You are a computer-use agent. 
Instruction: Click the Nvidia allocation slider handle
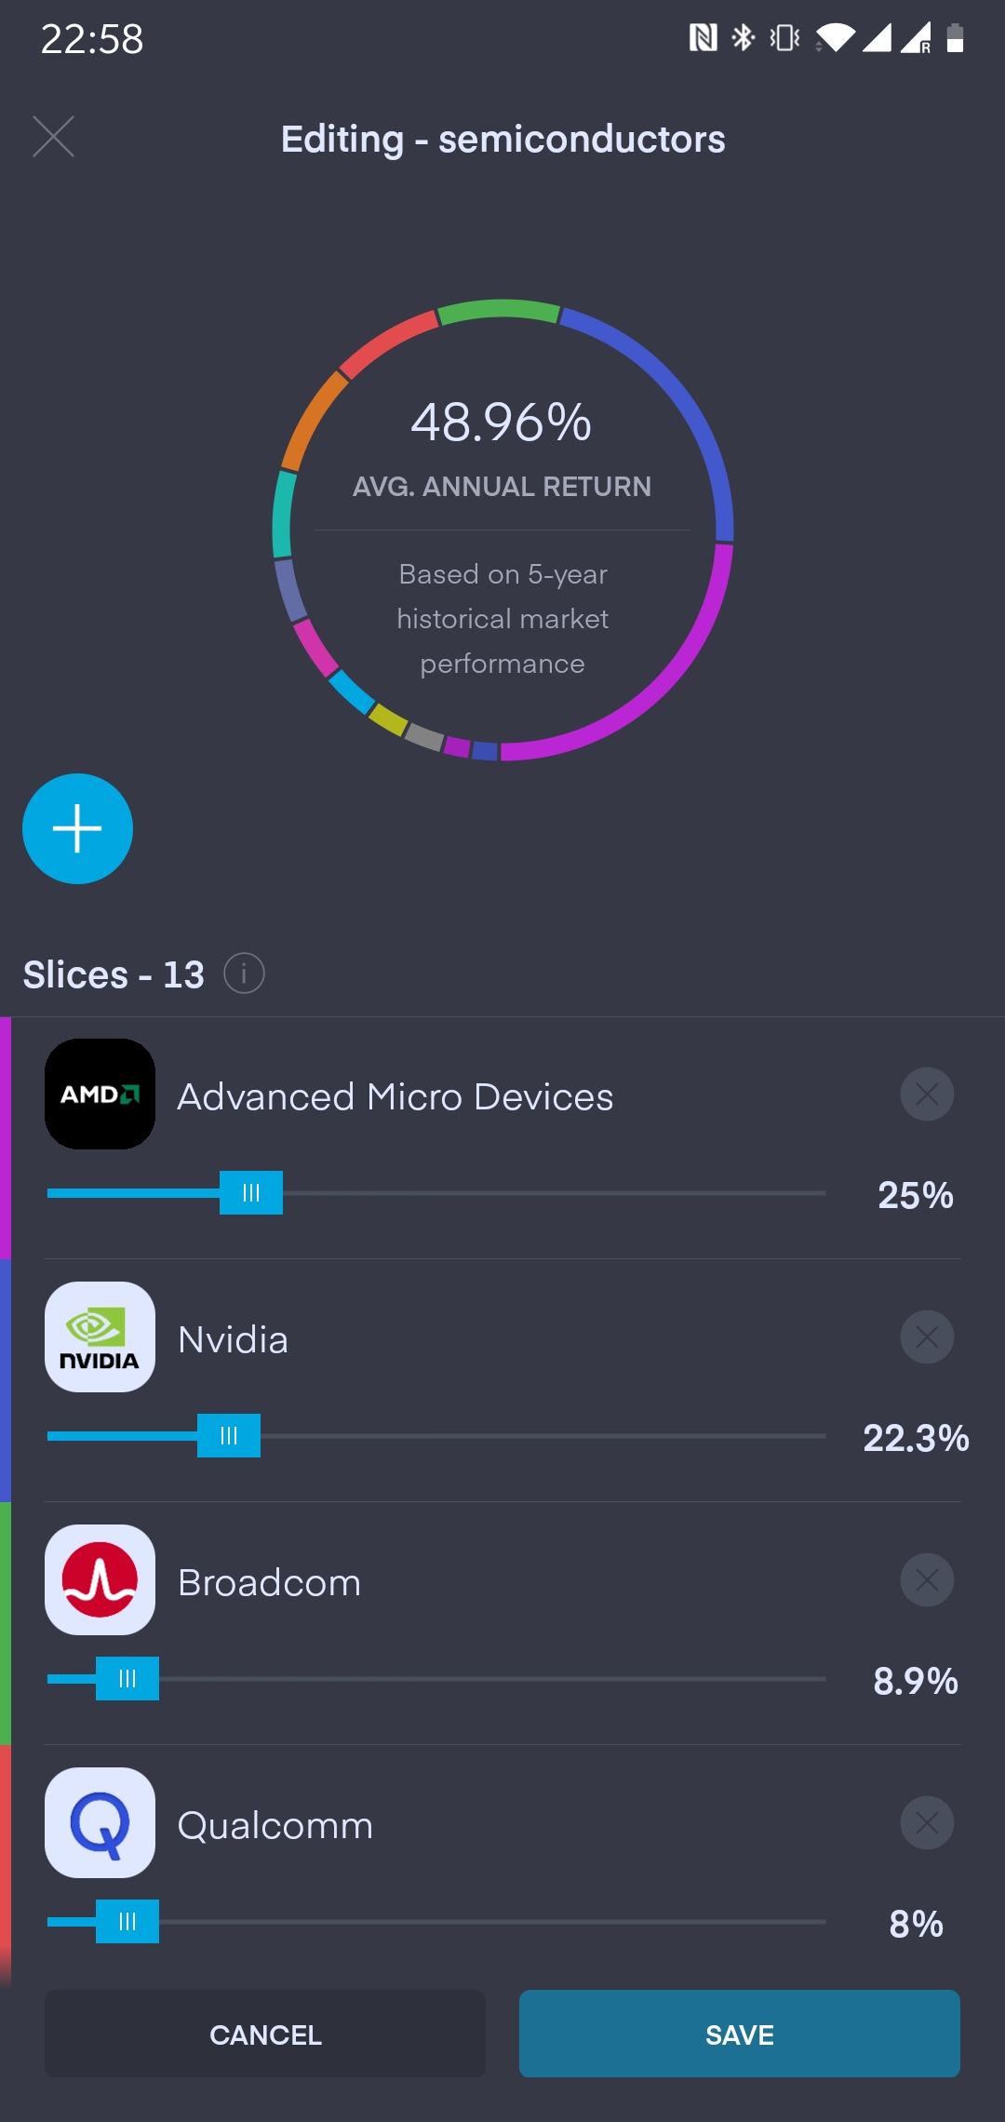pyautogui.click(x=229, y=1436)
